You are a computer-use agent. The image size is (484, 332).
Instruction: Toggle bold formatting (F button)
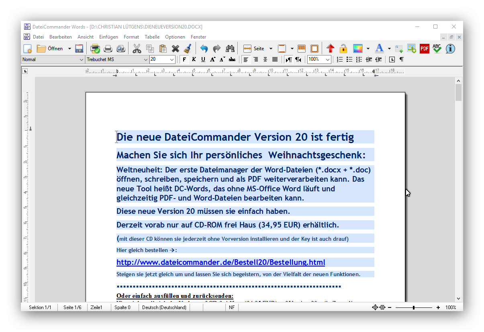[x=184, y=59]
